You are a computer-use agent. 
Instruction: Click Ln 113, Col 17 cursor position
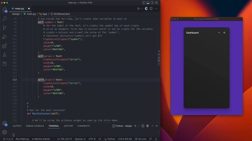(65, 139)
